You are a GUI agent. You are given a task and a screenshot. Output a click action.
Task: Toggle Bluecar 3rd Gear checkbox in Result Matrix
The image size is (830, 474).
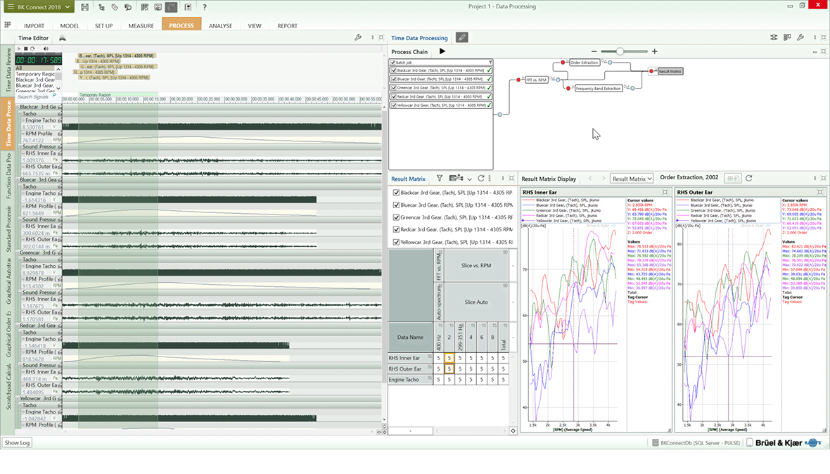tap(396, 205)
